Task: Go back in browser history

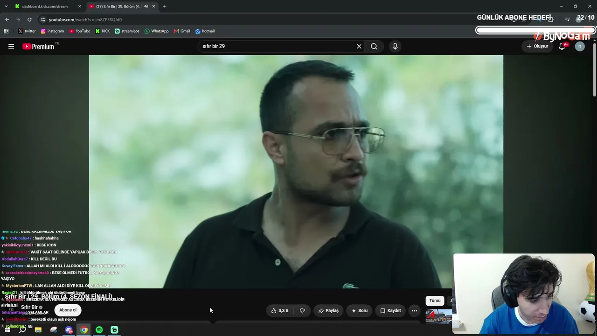Action: point(7,20)
